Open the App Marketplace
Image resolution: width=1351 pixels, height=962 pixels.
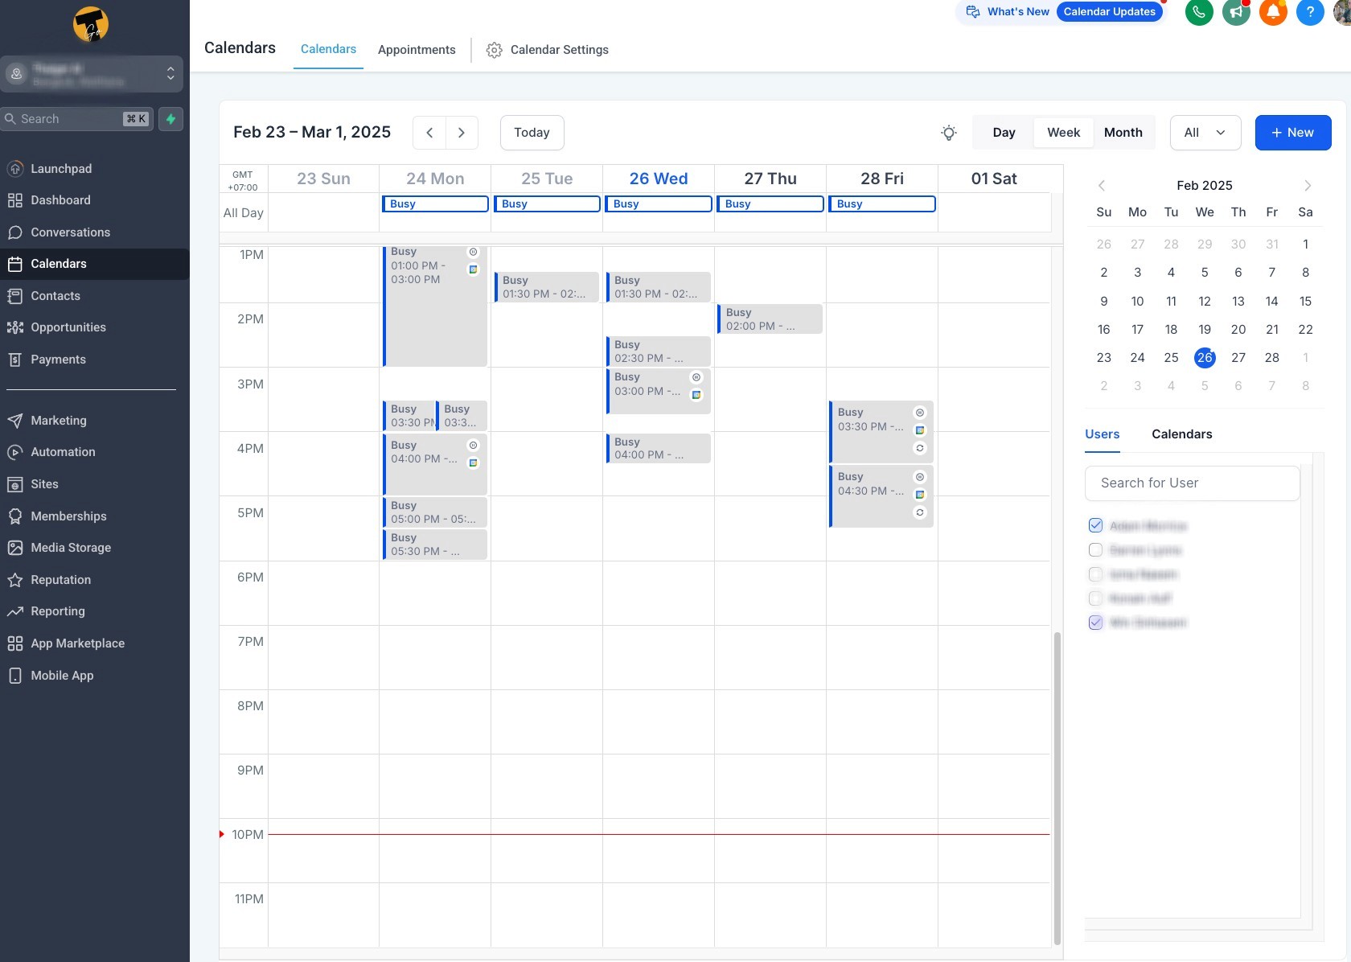tap(76, 643)
